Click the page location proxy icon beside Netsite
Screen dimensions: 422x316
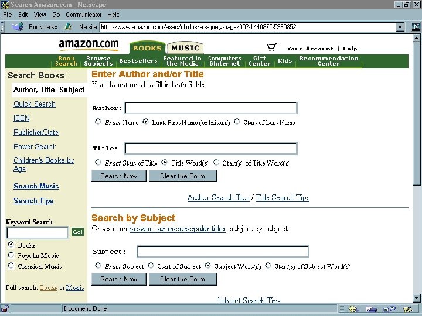pos(68,26)
